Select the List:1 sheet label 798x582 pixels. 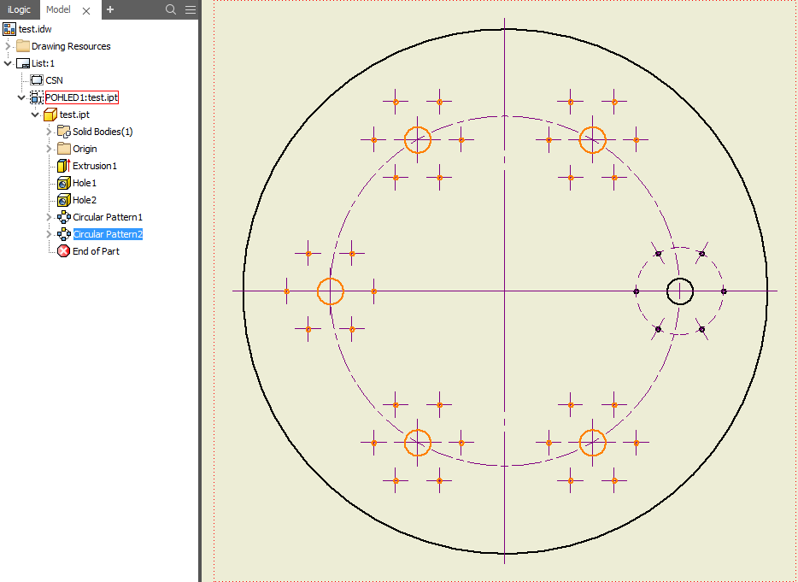43,63
